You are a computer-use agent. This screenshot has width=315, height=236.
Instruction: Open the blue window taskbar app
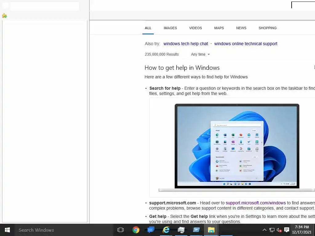coord(196,230)
